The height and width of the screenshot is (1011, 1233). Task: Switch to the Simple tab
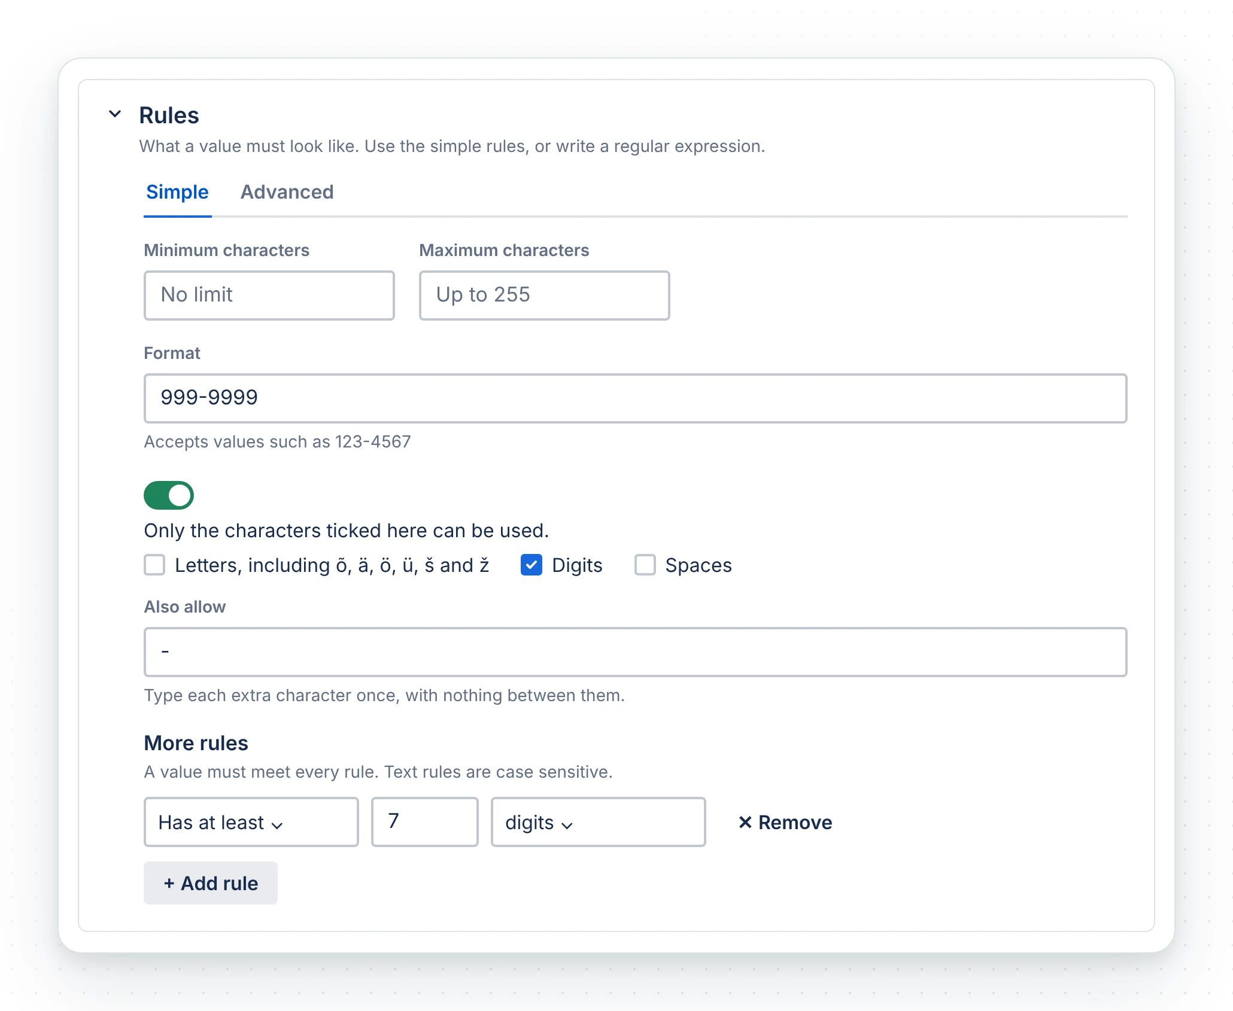click(177, 192)
